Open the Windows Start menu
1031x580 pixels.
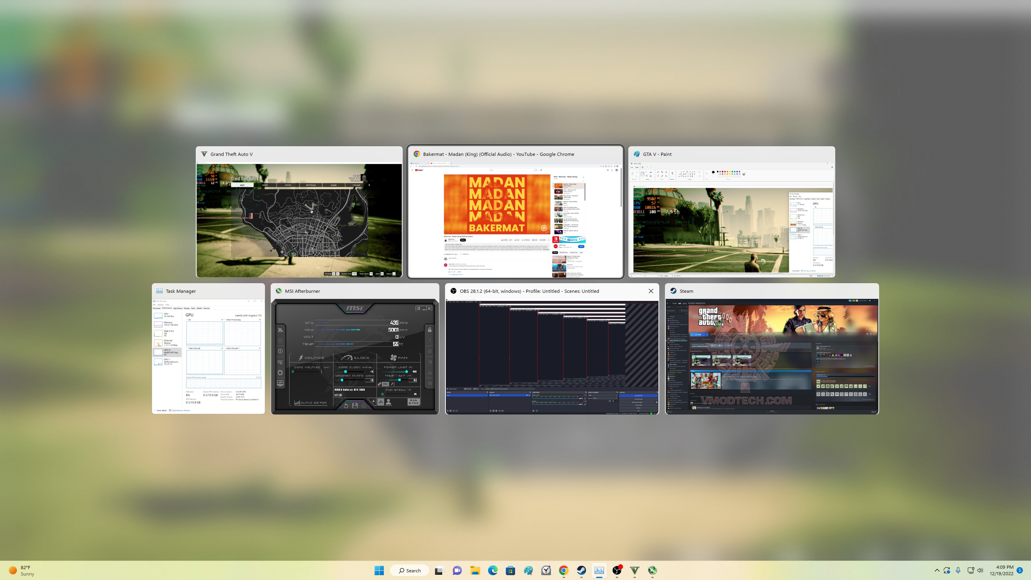pyautogui.click(x=379, y=570)
